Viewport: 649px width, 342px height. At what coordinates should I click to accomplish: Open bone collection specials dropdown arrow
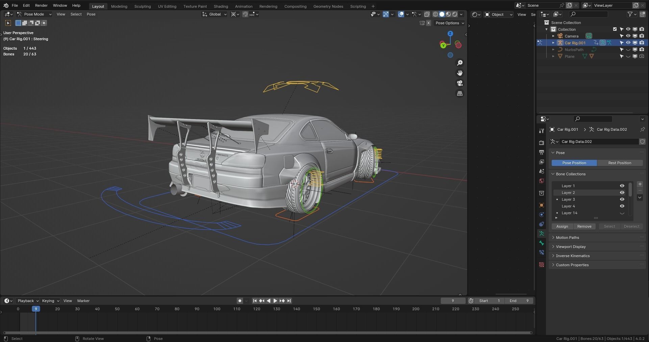(x=640, y=198)
